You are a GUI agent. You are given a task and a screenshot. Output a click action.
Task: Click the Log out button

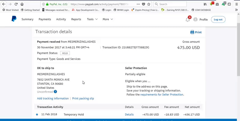[218, 20]
